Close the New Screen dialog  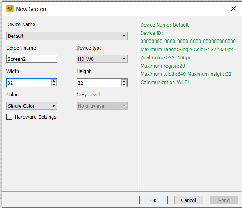(x=233, y=9)
